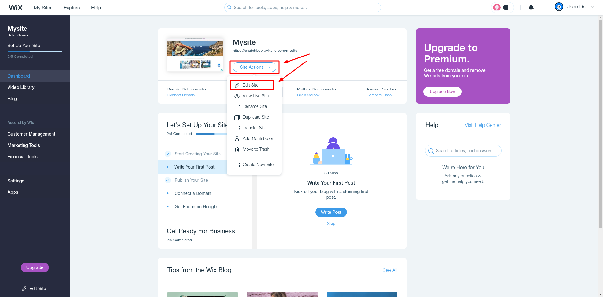Click the John Doe profile avatar
The height and width of the screenshot is (297, 603).
[559, 7]
